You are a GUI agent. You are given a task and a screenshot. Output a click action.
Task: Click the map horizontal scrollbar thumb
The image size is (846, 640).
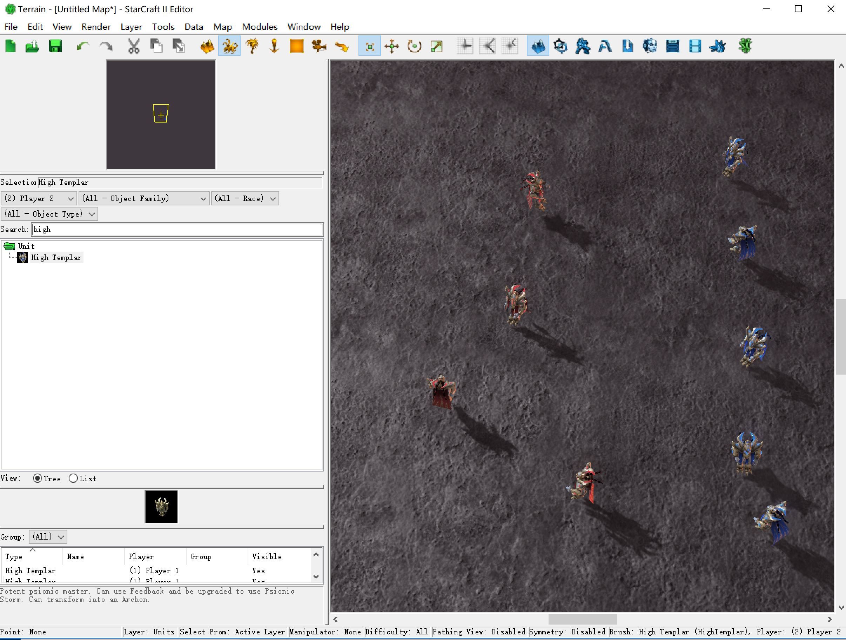[x=583, y=619]
